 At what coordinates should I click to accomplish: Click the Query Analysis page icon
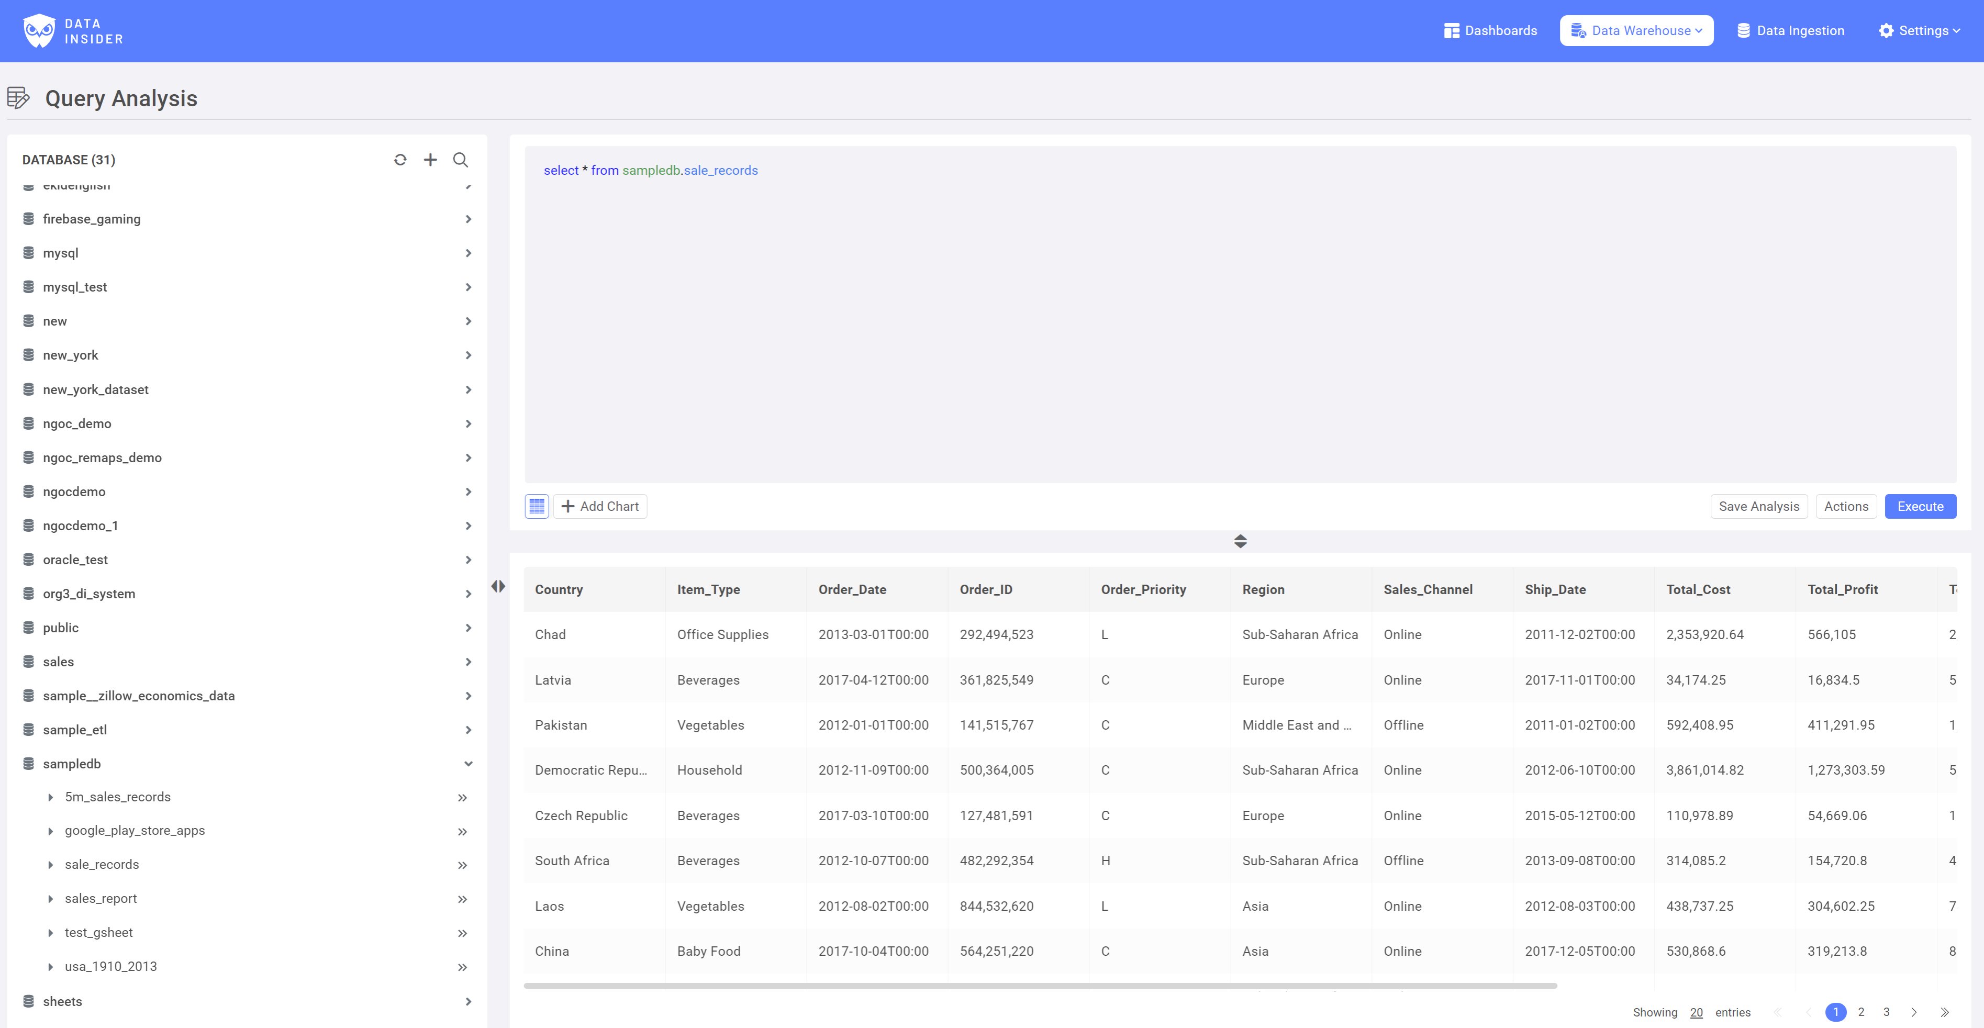tap(18, 98)
